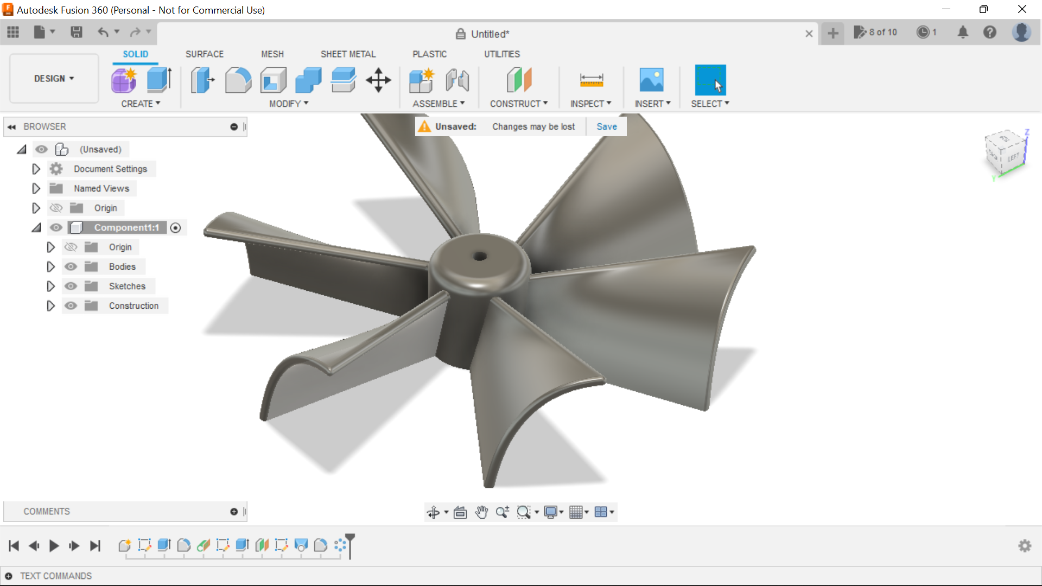Image resolution: width=1042 pixels, height=586 pixels.
Task: Toggle visibility eye of (Unsaved) root
Action: (41, 149)
